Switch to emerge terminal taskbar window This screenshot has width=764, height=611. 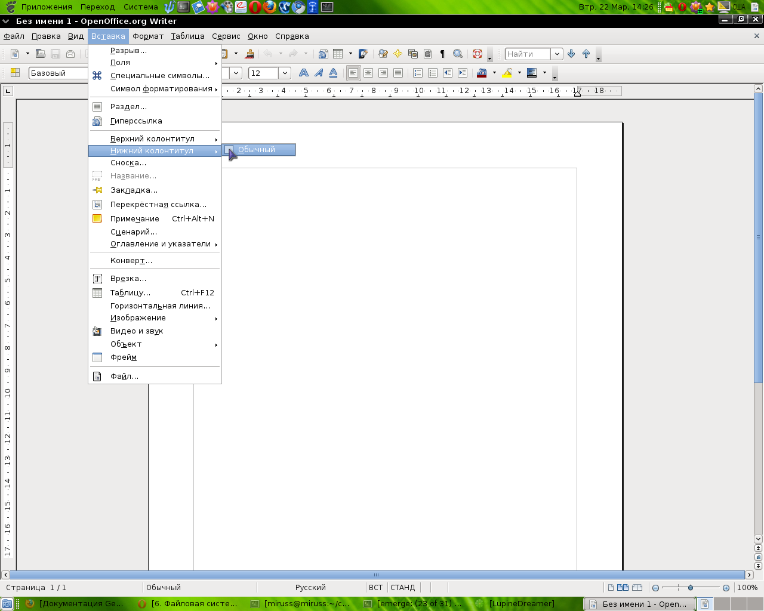point(414,604)
